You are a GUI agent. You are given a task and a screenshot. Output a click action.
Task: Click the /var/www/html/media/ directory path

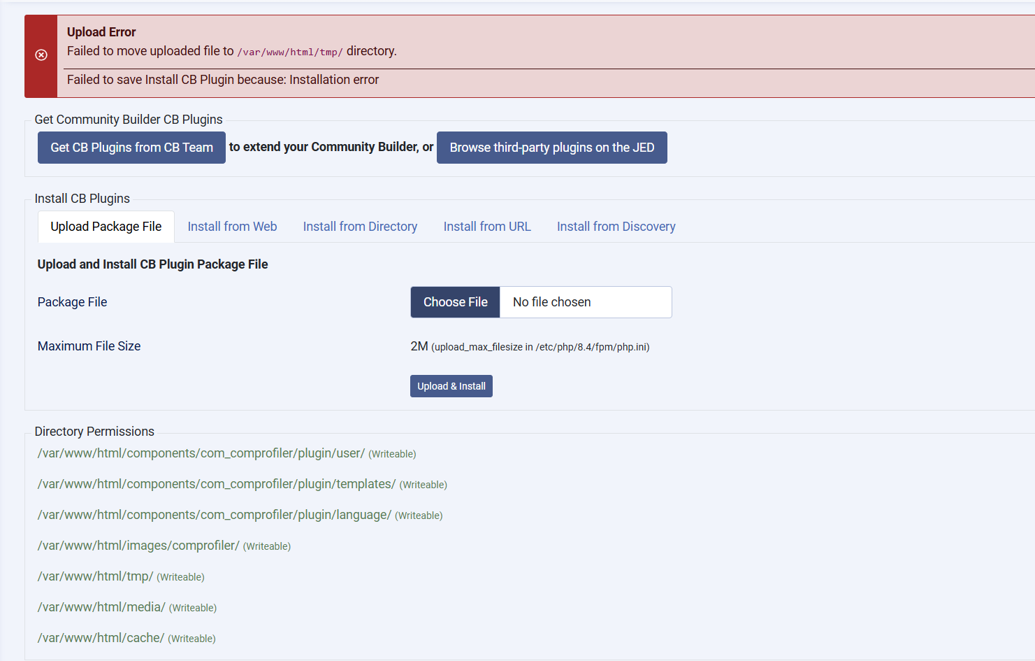pyautogui.click(x=101, y=607)
